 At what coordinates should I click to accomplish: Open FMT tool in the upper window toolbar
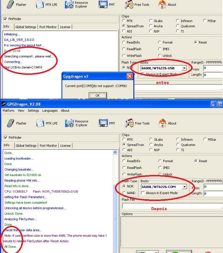click(x=107, y=5)
